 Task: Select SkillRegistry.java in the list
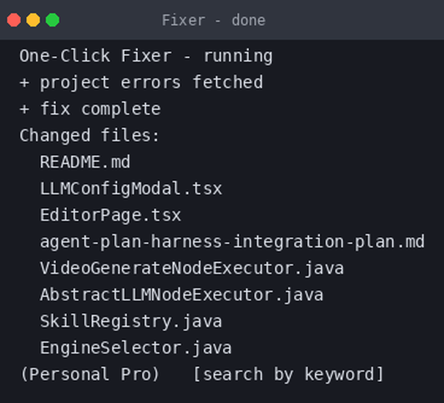131,322
